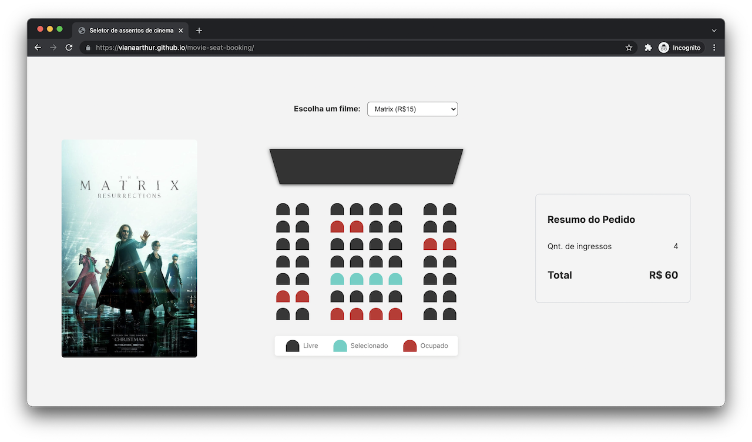Click the chevron at the toolbar's far right
The width and height of the screenshot is (752, 442).
click(x=714, y=30)
